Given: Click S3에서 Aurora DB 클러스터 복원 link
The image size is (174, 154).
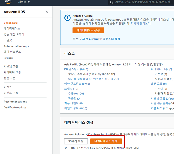Looking at the screenshot, I should [100, 39].
